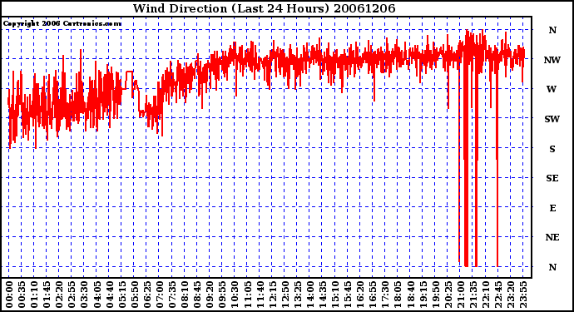Click the 20:25 time axis label
574x312 pixels.
click(x=448, y=295)
